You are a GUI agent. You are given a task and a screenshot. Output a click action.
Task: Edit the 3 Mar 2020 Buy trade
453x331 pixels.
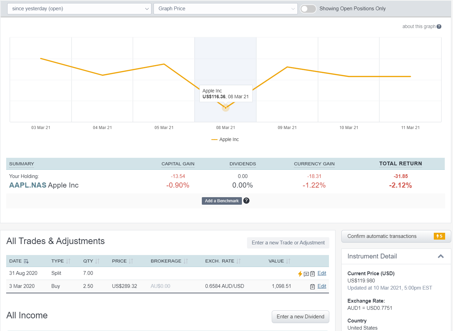point(322,286)
